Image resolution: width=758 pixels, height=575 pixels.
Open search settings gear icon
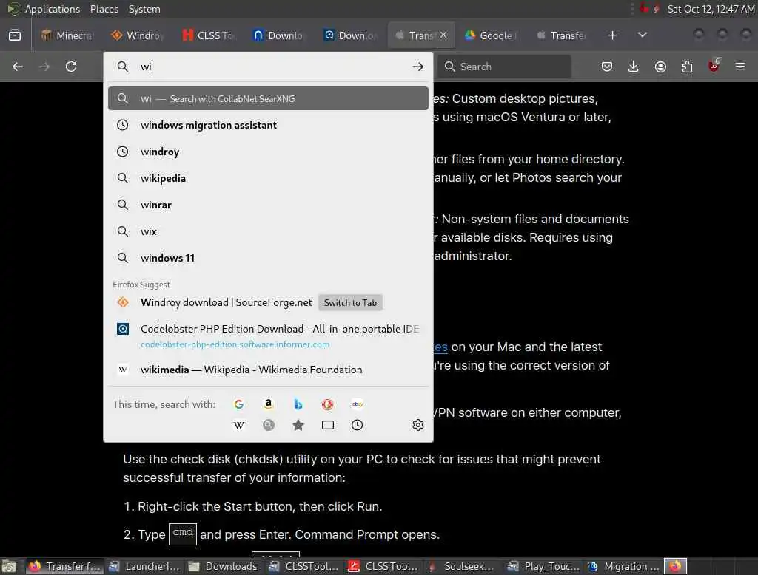coord(418,425)
